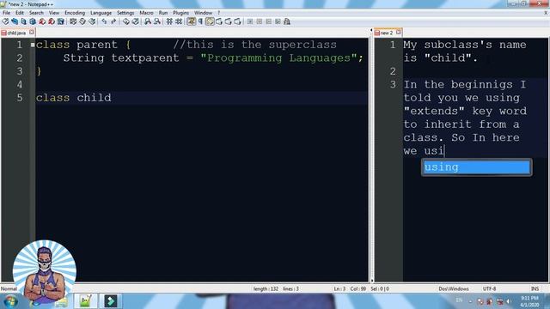Toggle synchronize horizontal scrolling
The width and height of the screenshot is (550, 309).
(x=179, y=21)
